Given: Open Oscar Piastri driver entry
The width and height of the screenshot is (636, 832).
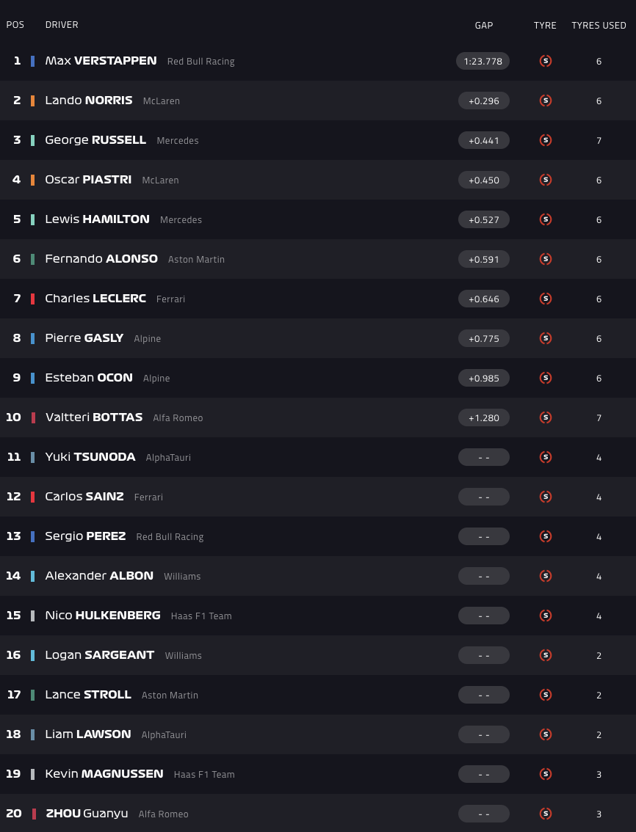Looking at the screenshot, I should tap(88, 180).
